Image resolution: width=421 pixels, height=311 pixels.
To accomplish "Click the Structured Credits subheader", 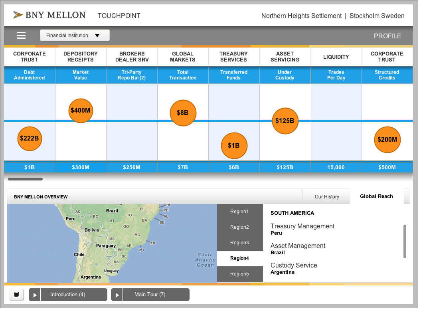I will tap(387, 75).
